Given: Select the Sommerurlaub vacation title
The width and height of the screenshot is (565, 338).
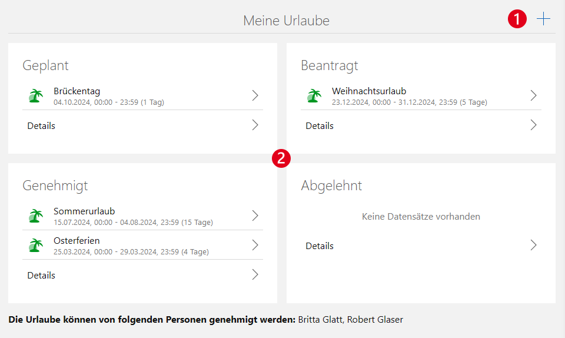Looking at the screenshot, I should 84,211.
